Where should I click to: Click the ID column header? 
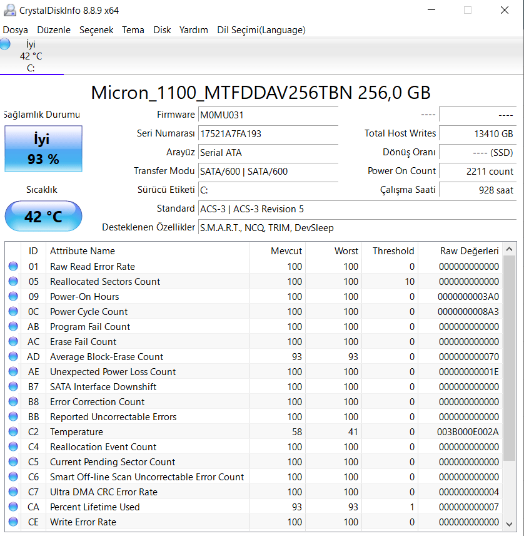pos(34,251)
